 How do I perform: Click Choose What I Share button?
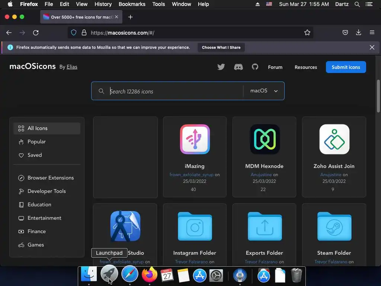[x=221, y=47]
